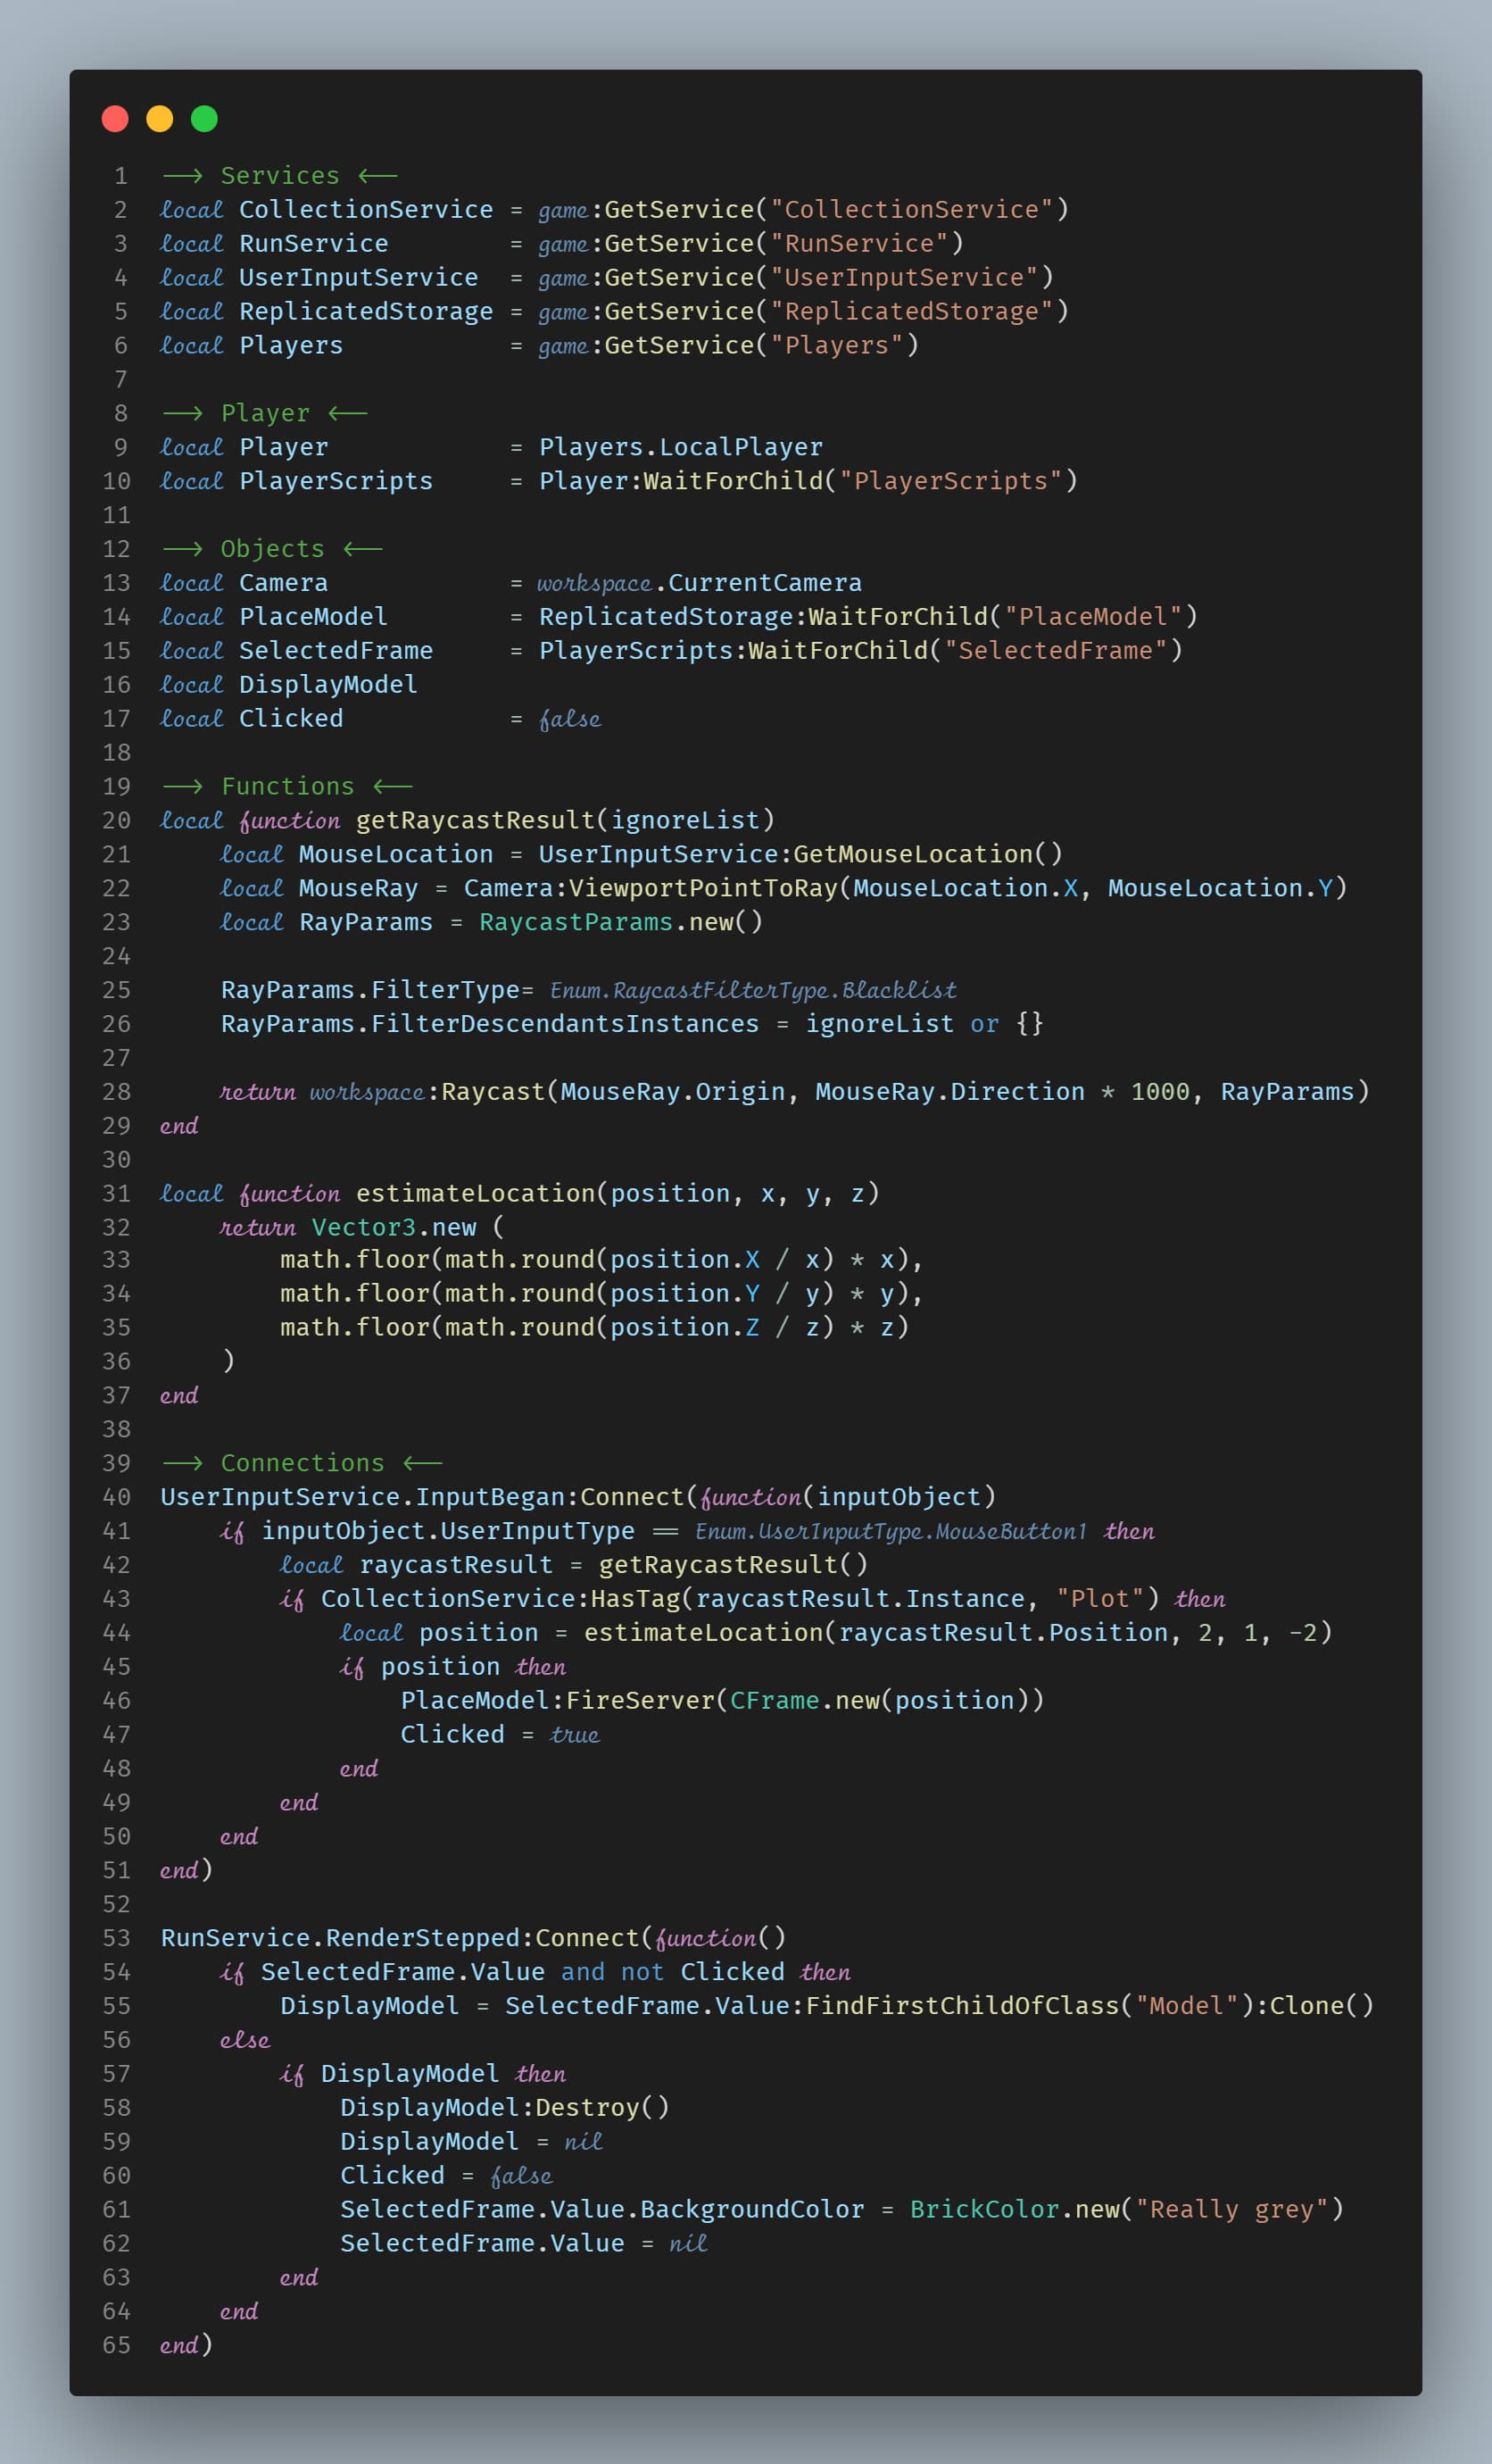This screenshot has height=2464, width=1492.
Task: Click the "Functions" comment heading
Action: (288, 787)
